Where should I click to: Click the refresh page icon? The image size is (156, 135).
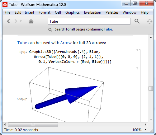pos(149,21)
